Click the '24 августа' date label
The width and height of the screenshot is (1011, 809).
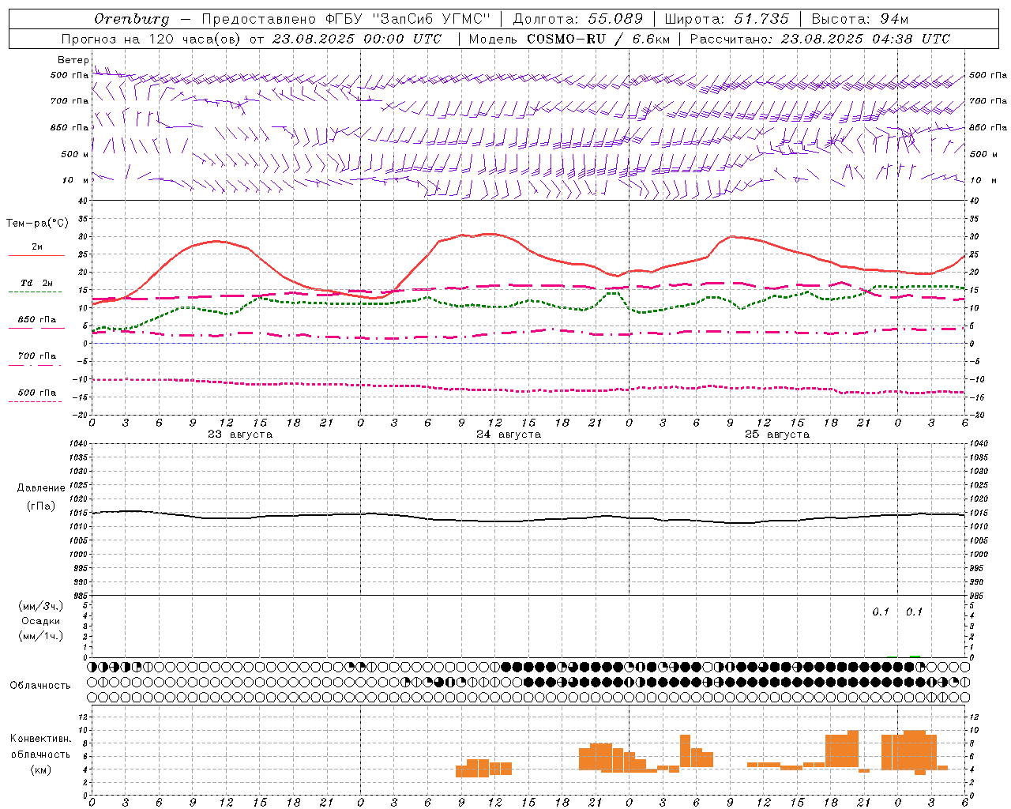pos(509,435)
